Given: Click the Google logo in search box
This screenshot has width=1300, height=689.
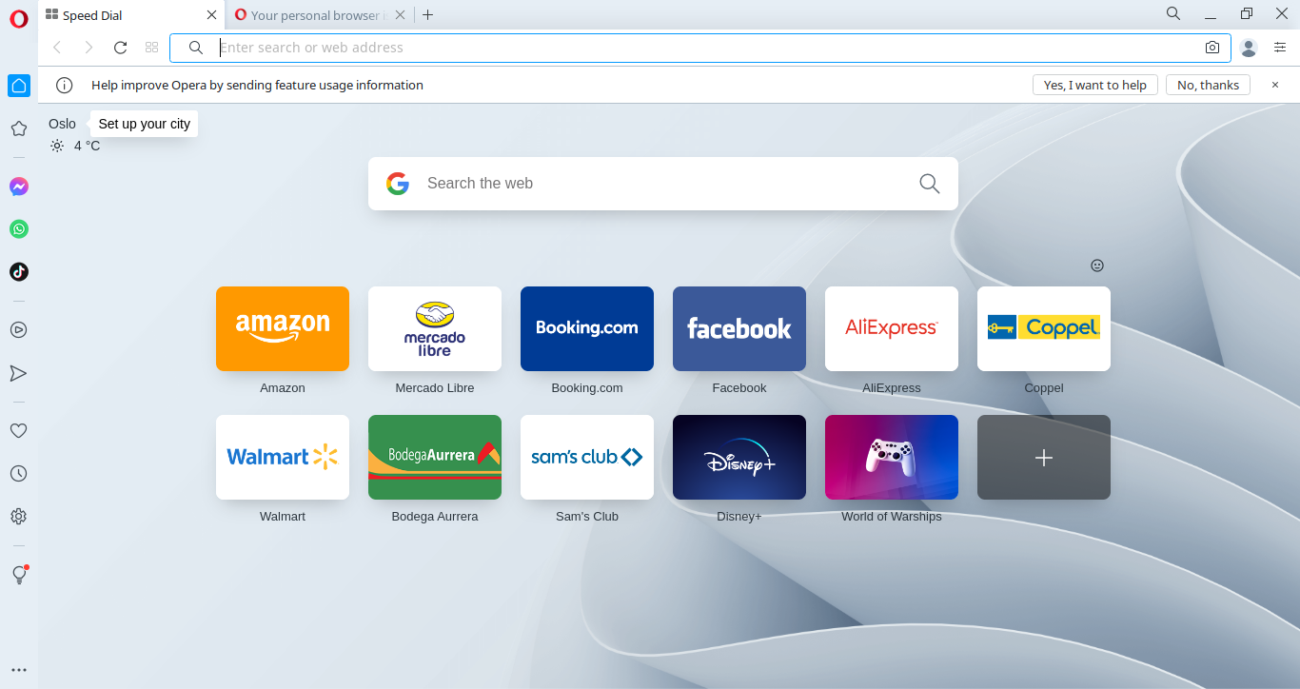Looking at the screenshot, I should tap(398, 184).
